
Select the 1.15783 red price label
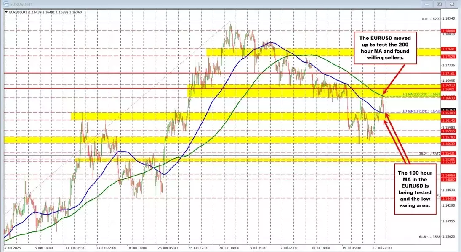[449, 137]
